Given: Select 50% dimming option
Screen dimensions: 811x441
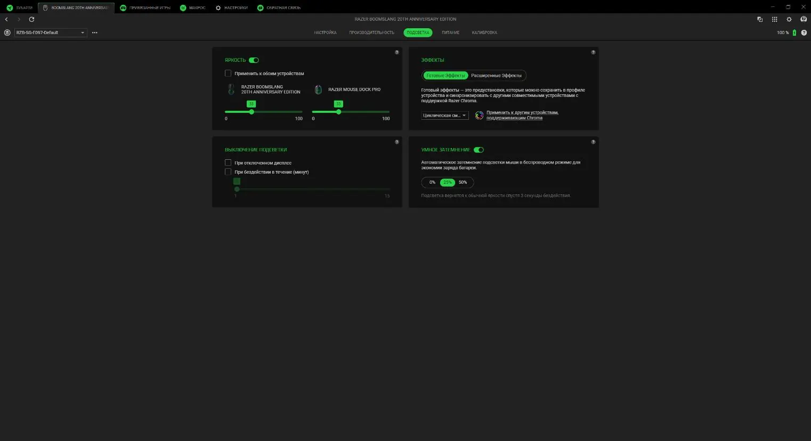Looking at the screenshot, I should point(463,182).
